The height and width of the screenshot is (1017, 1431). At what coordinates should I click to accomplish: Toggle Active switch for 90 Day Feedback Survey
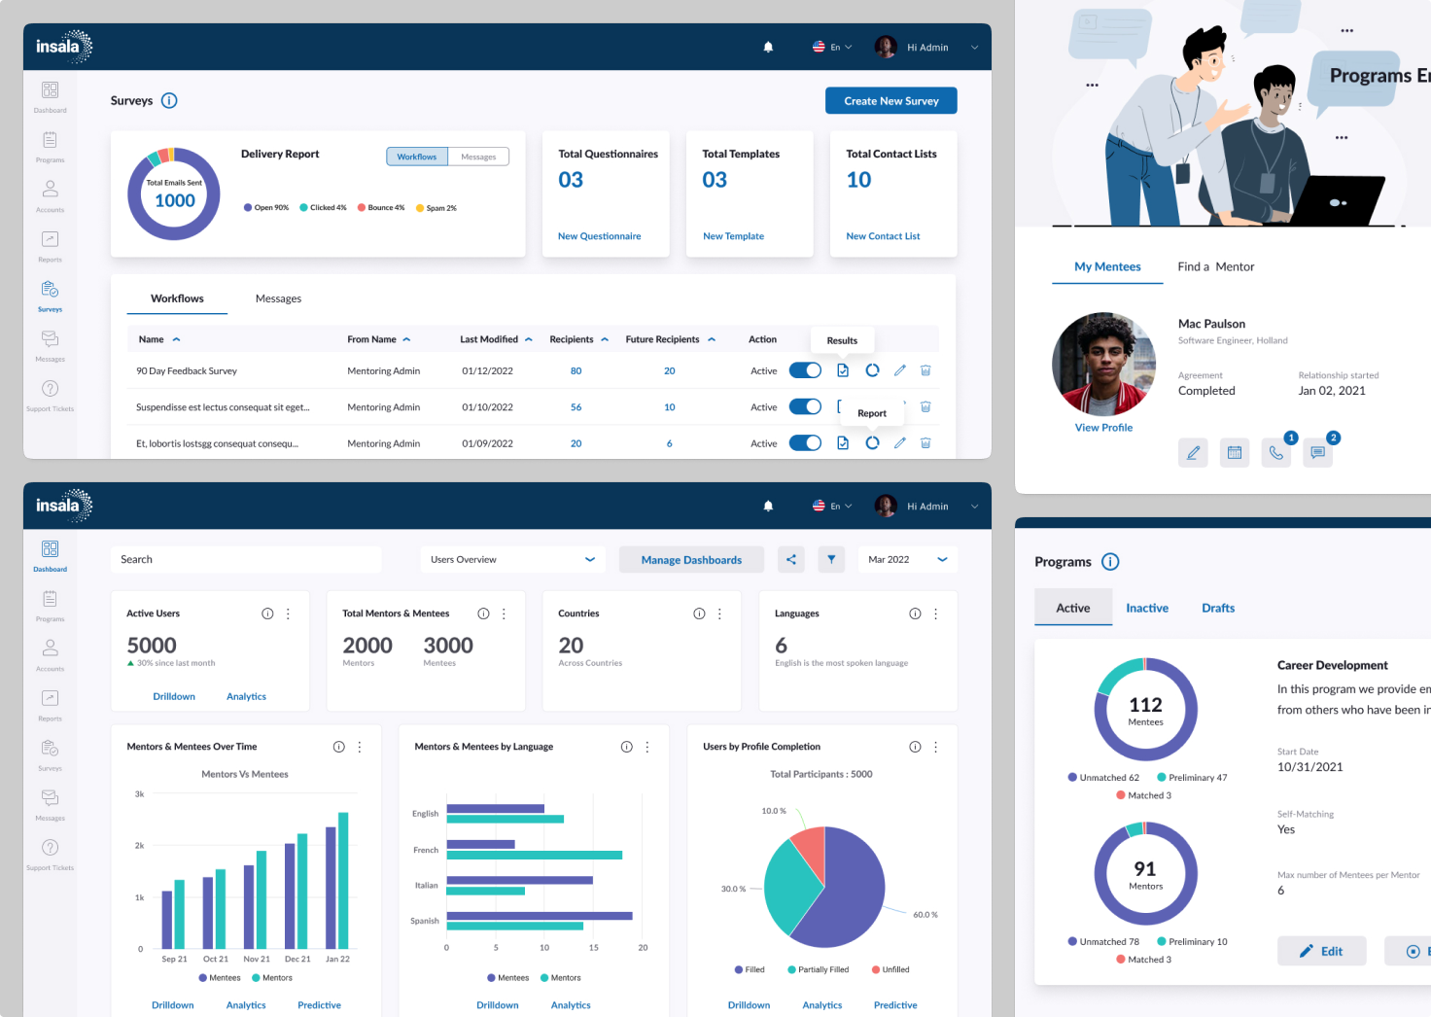coord(805,370)
